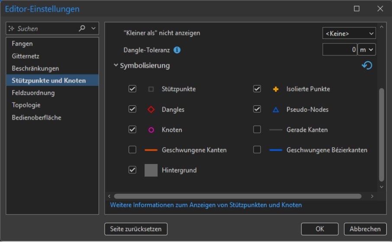
Task: Enable the Gerade Kanten checkbox
Action: (x=257, y=129)
